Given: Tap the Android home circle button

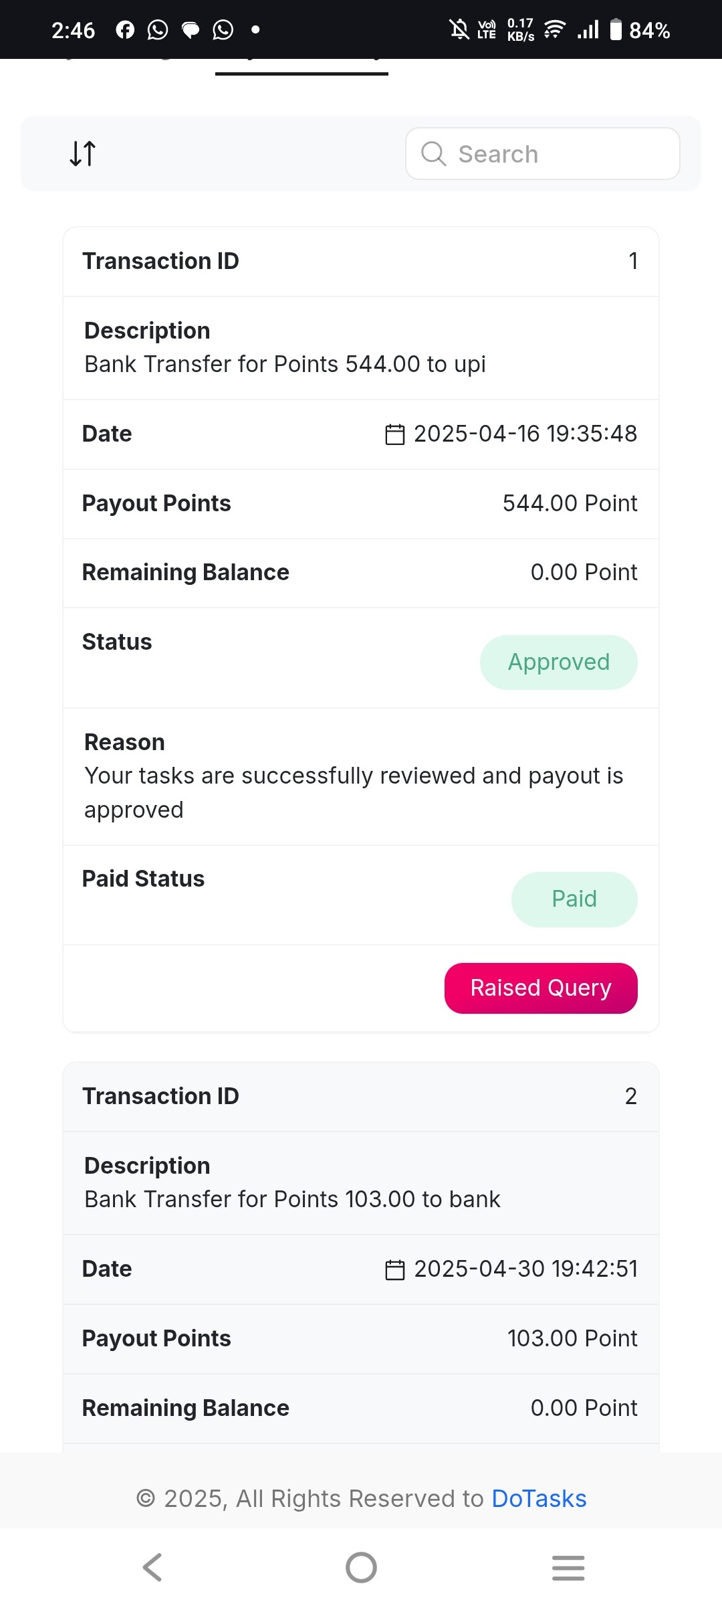Looking at the screenshot, I should [361, 1567].
